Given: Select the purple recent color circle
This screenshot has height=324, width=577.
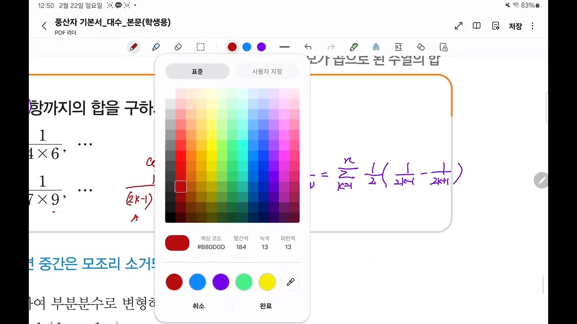Looking at the screenshot, I should (221, 282).
